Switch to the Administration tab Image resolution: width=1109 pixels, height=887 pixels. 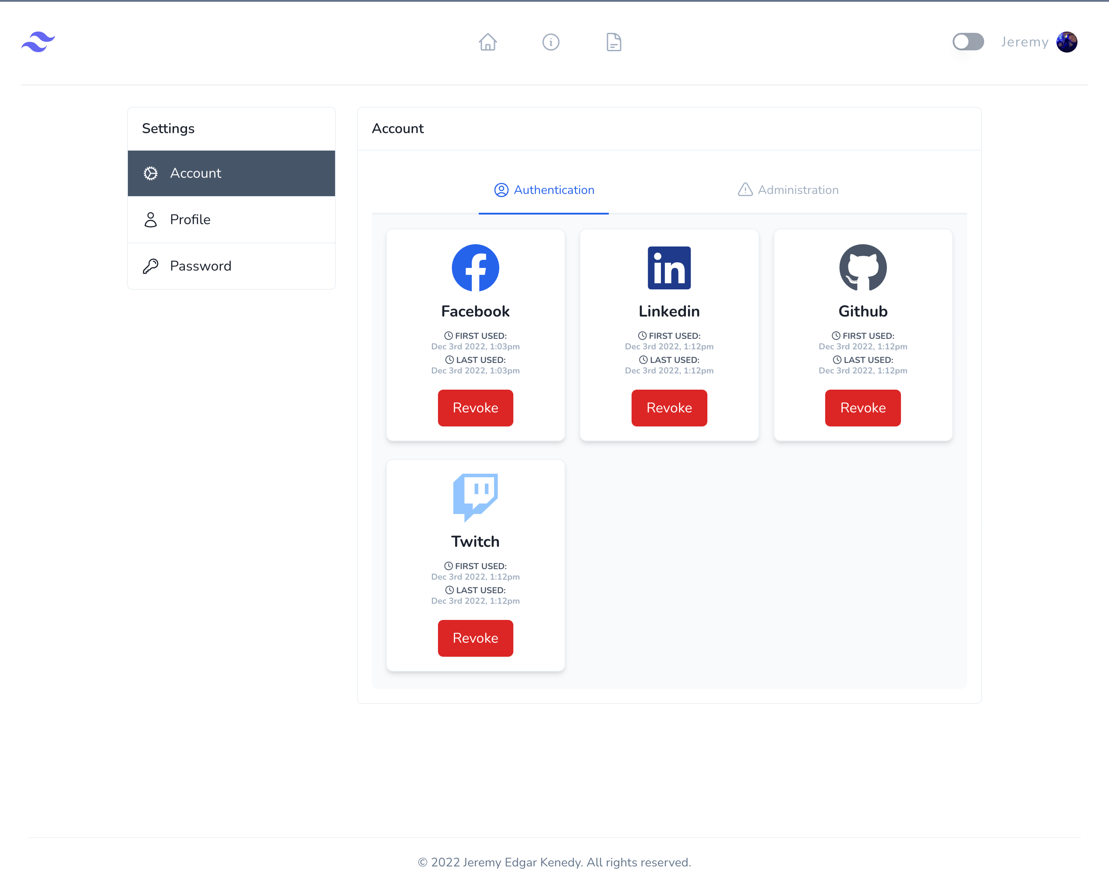[x=788, y=190]
